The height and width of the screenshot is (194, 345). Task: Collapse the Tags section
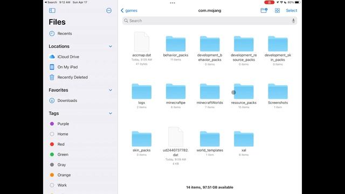pyautogui.click(x=111, y=114)
